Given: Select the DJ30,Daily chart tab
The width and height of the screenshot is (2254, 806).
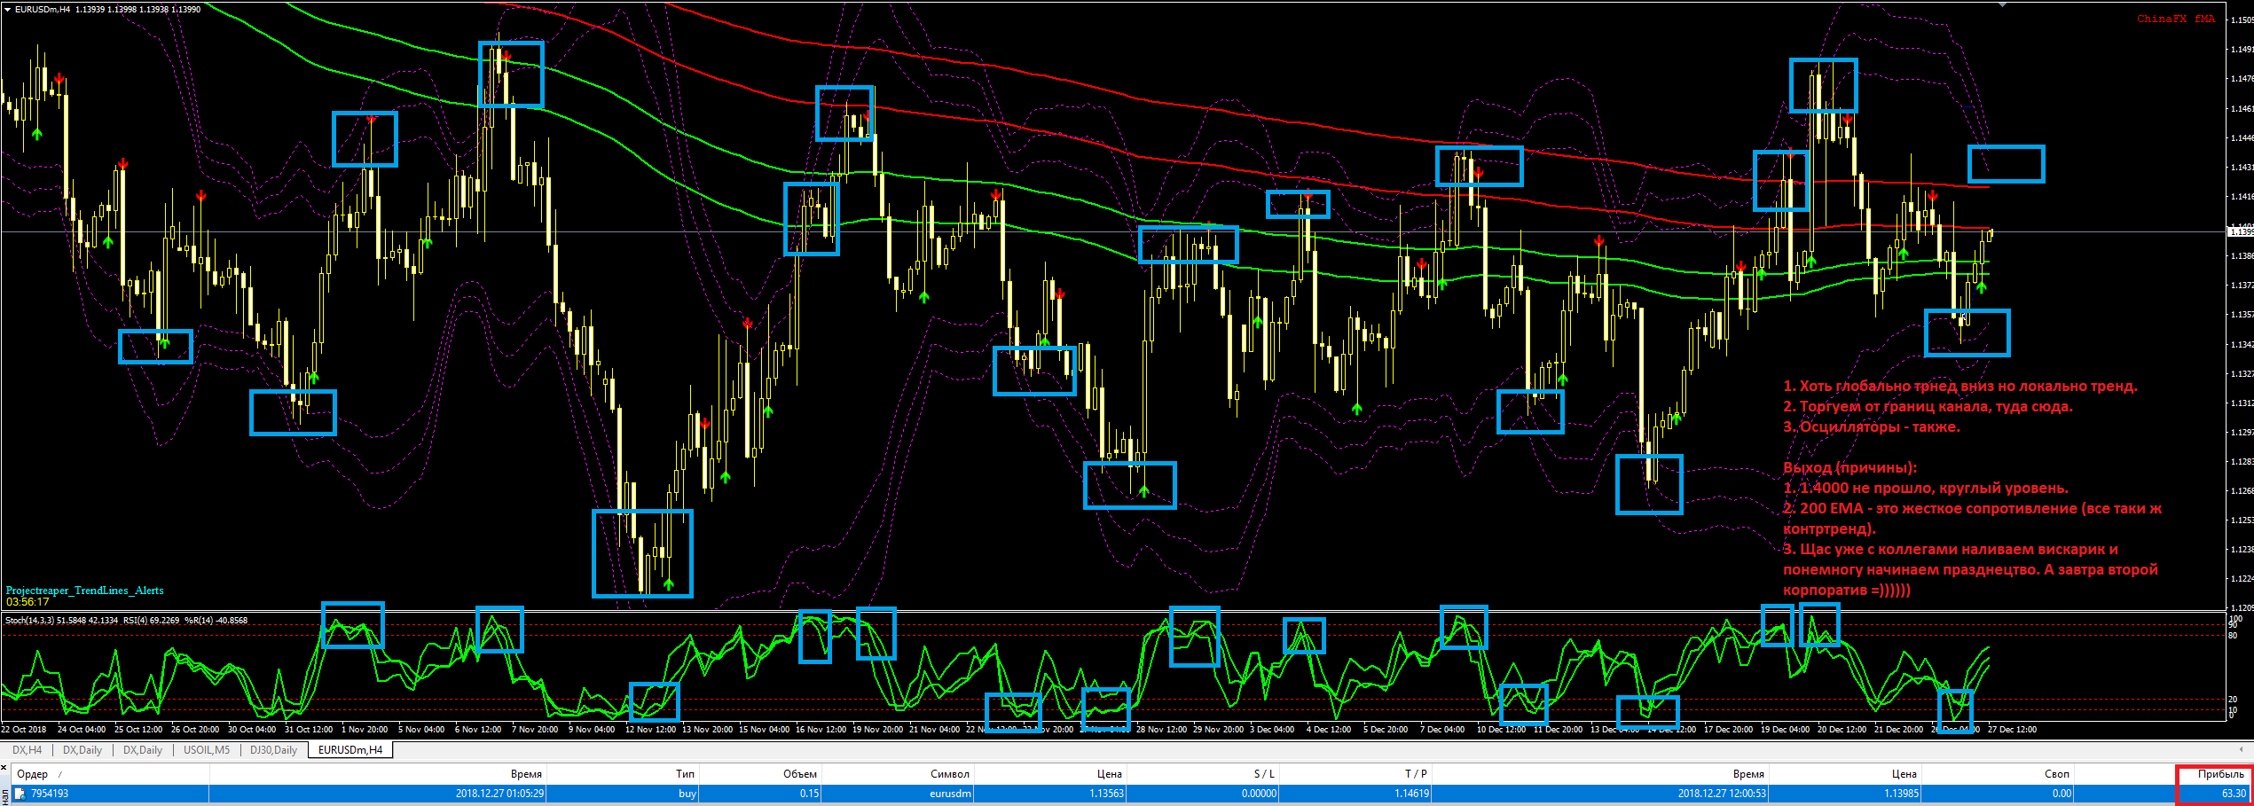Looking at the screenshot, I should [273, 750].
